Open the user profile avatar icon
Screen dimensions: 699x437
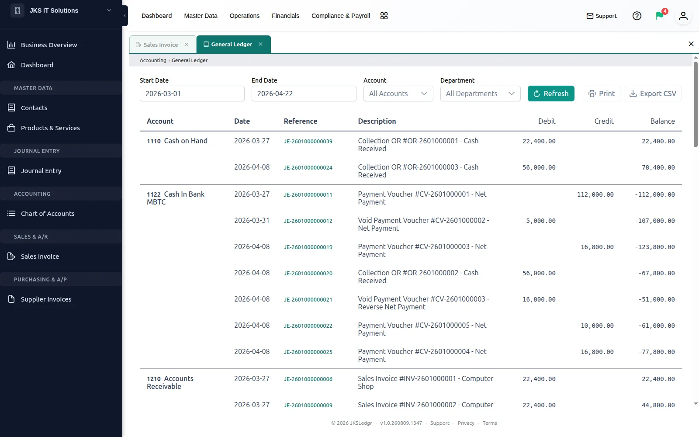coord(683,16)
